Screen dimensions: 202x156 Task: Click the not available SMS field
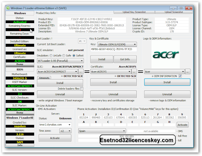coord(151,131)
